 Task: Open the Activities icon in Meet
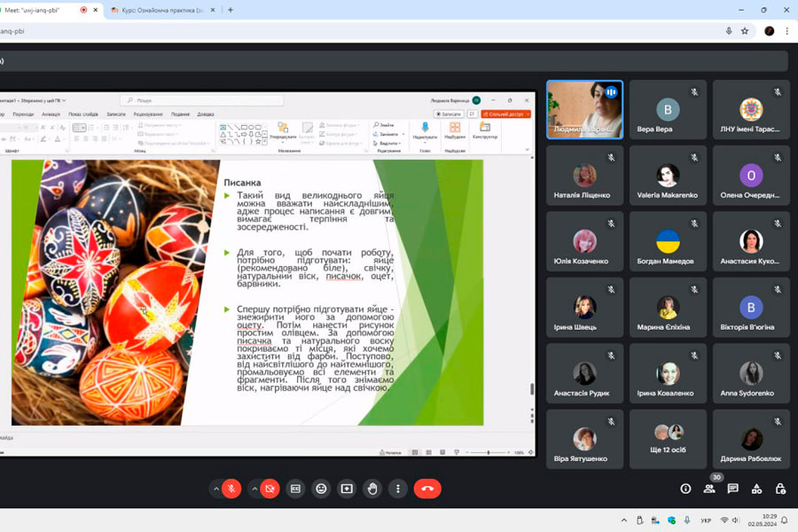pos(757,489)
